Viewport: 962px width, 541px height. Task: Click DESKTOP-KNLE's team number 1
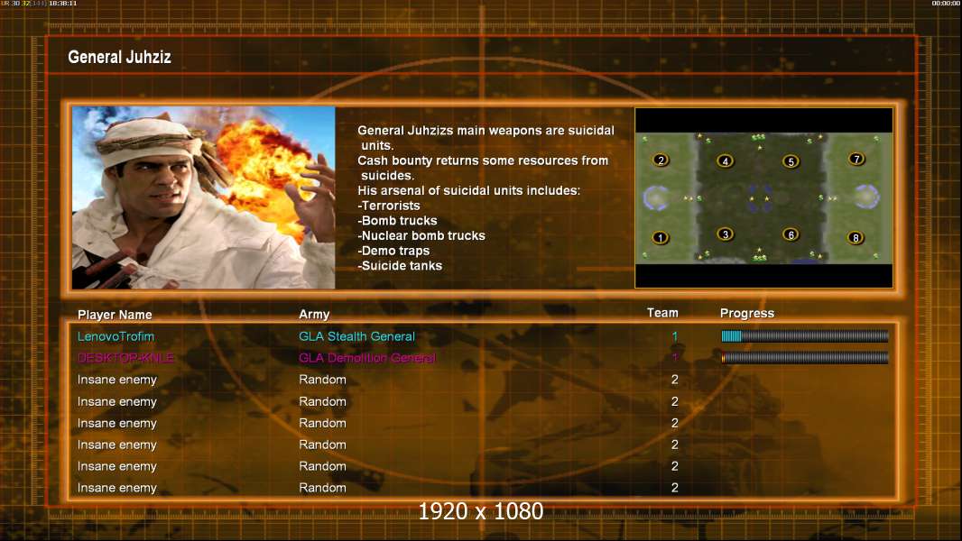pos(674,358)
